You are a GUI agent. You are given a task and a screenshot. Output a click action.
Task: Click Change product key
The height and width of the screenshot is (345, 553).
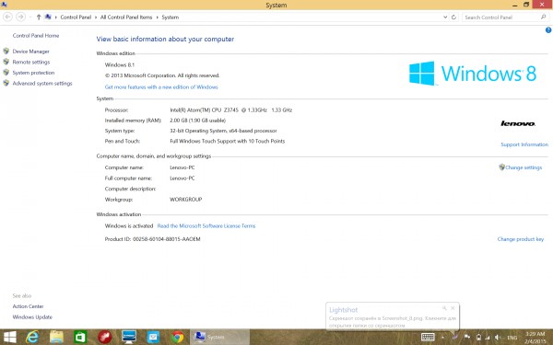[521, 239]
